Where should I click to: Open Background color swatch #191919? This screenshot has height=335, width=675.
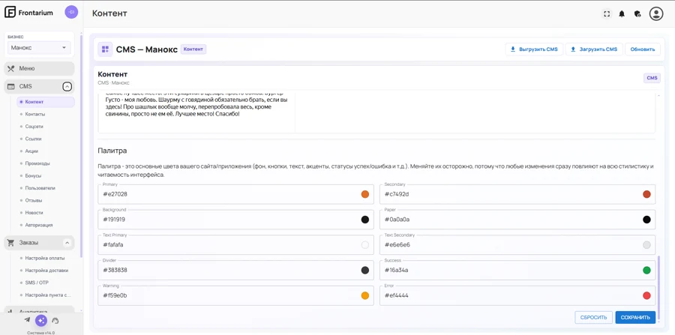pyautogui.click(x=365, y=220)
